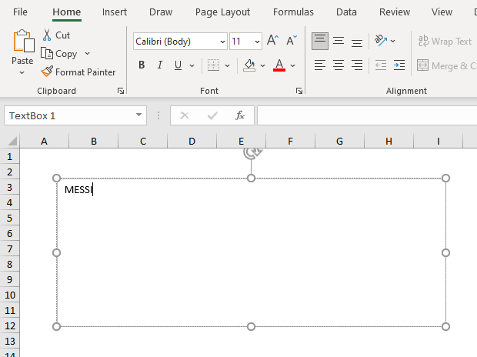Switch to Home tab

point(67,12)
